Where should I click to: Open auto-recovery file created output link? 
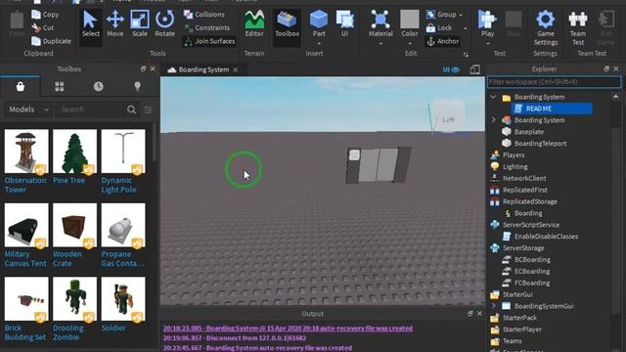288,329
